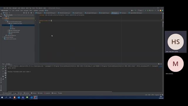
Task: Click the pin tab icon in Run panel
Action: [x=3, y=79]
